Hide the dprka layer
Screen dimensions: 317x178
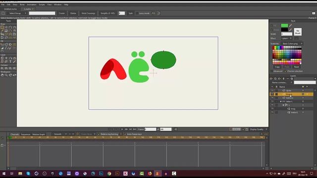272,90
